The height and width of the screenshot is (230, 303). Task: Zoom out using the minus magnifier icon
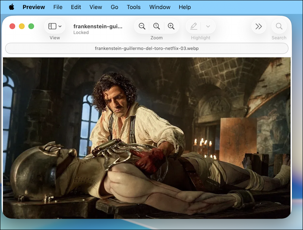click(142, 26)
